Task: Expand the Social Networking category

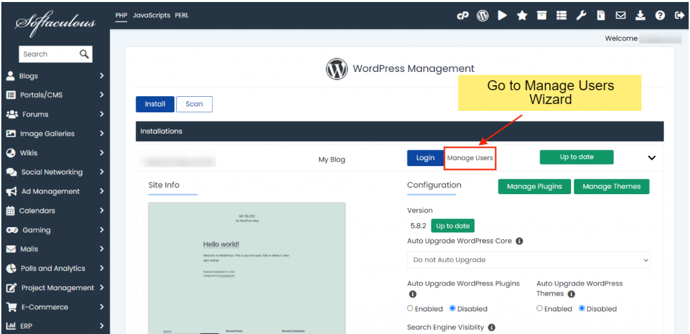Action: [x=101, y=172]
